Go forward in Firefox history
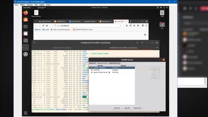Viewport: 208px width, 117px height. pos(39,25)
